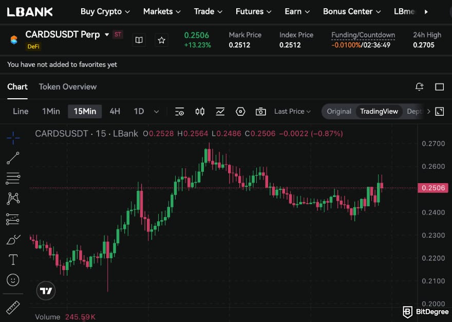This screenshot has width=452, height=322.
Task: Add CARDSUSDT to favorites with star icon
Action: click(x=161, y=40)
